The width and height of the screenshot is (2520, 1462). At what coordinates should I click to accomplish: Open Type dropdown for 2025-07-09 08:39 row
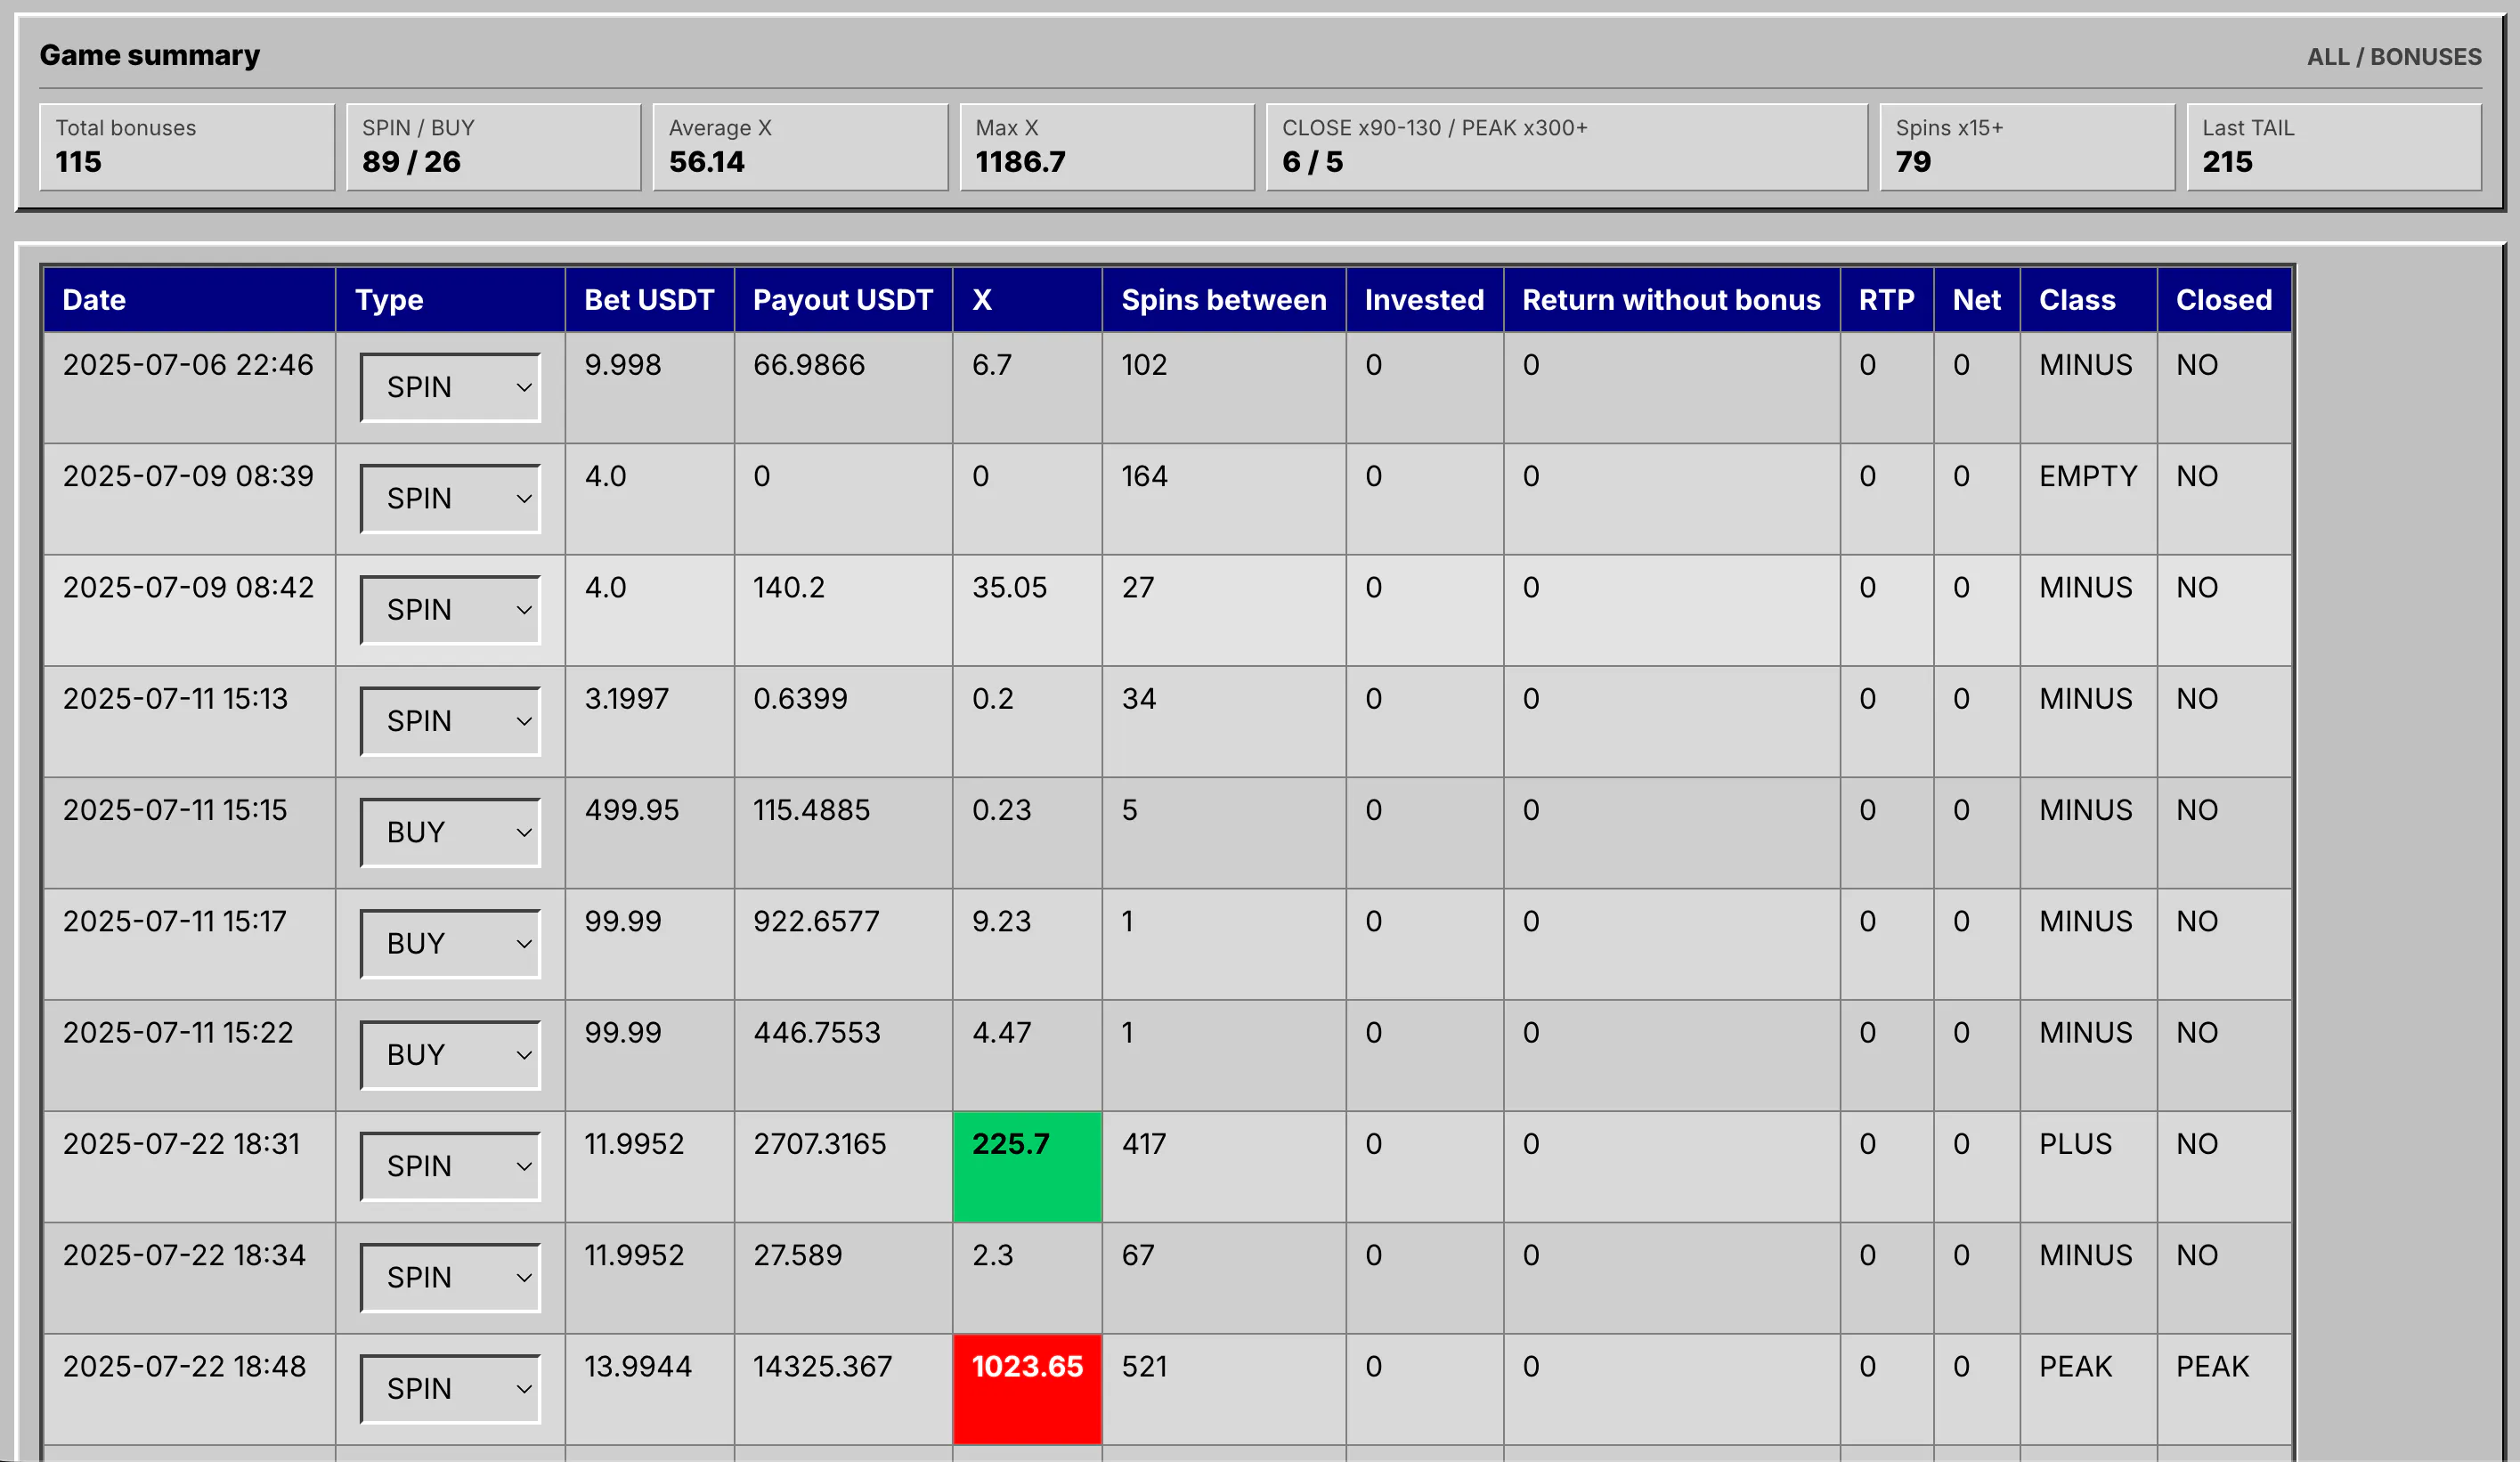(x=450, y=498)
